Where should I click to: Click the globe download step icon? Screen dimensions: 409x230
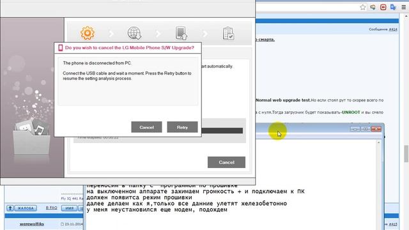click(134, 33)
